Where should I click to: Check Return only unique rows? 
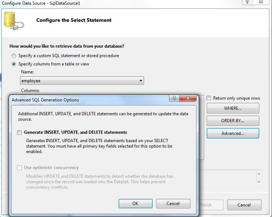click(x=209, y=98)
